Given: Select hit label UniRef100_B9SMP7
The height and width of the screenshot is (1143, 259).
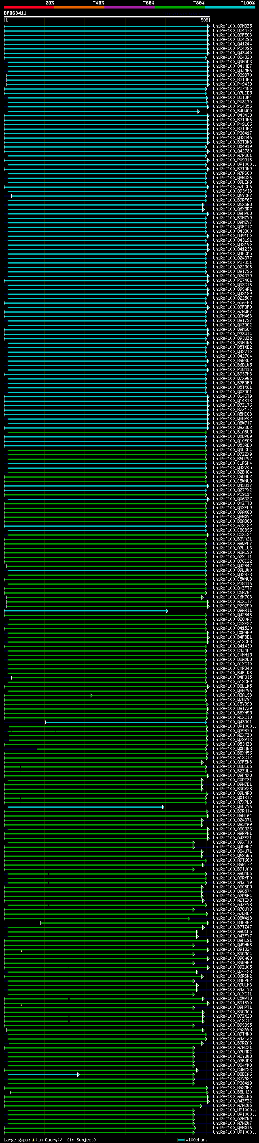Looking at the screenshot, I should [x=232, y=1087].
